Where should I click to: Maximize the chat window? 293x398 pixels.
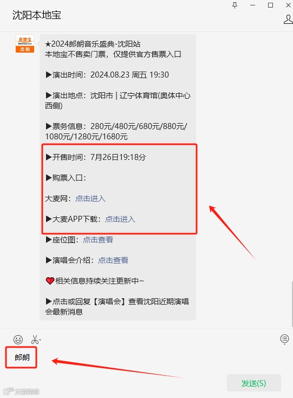(x=270, y=5)
